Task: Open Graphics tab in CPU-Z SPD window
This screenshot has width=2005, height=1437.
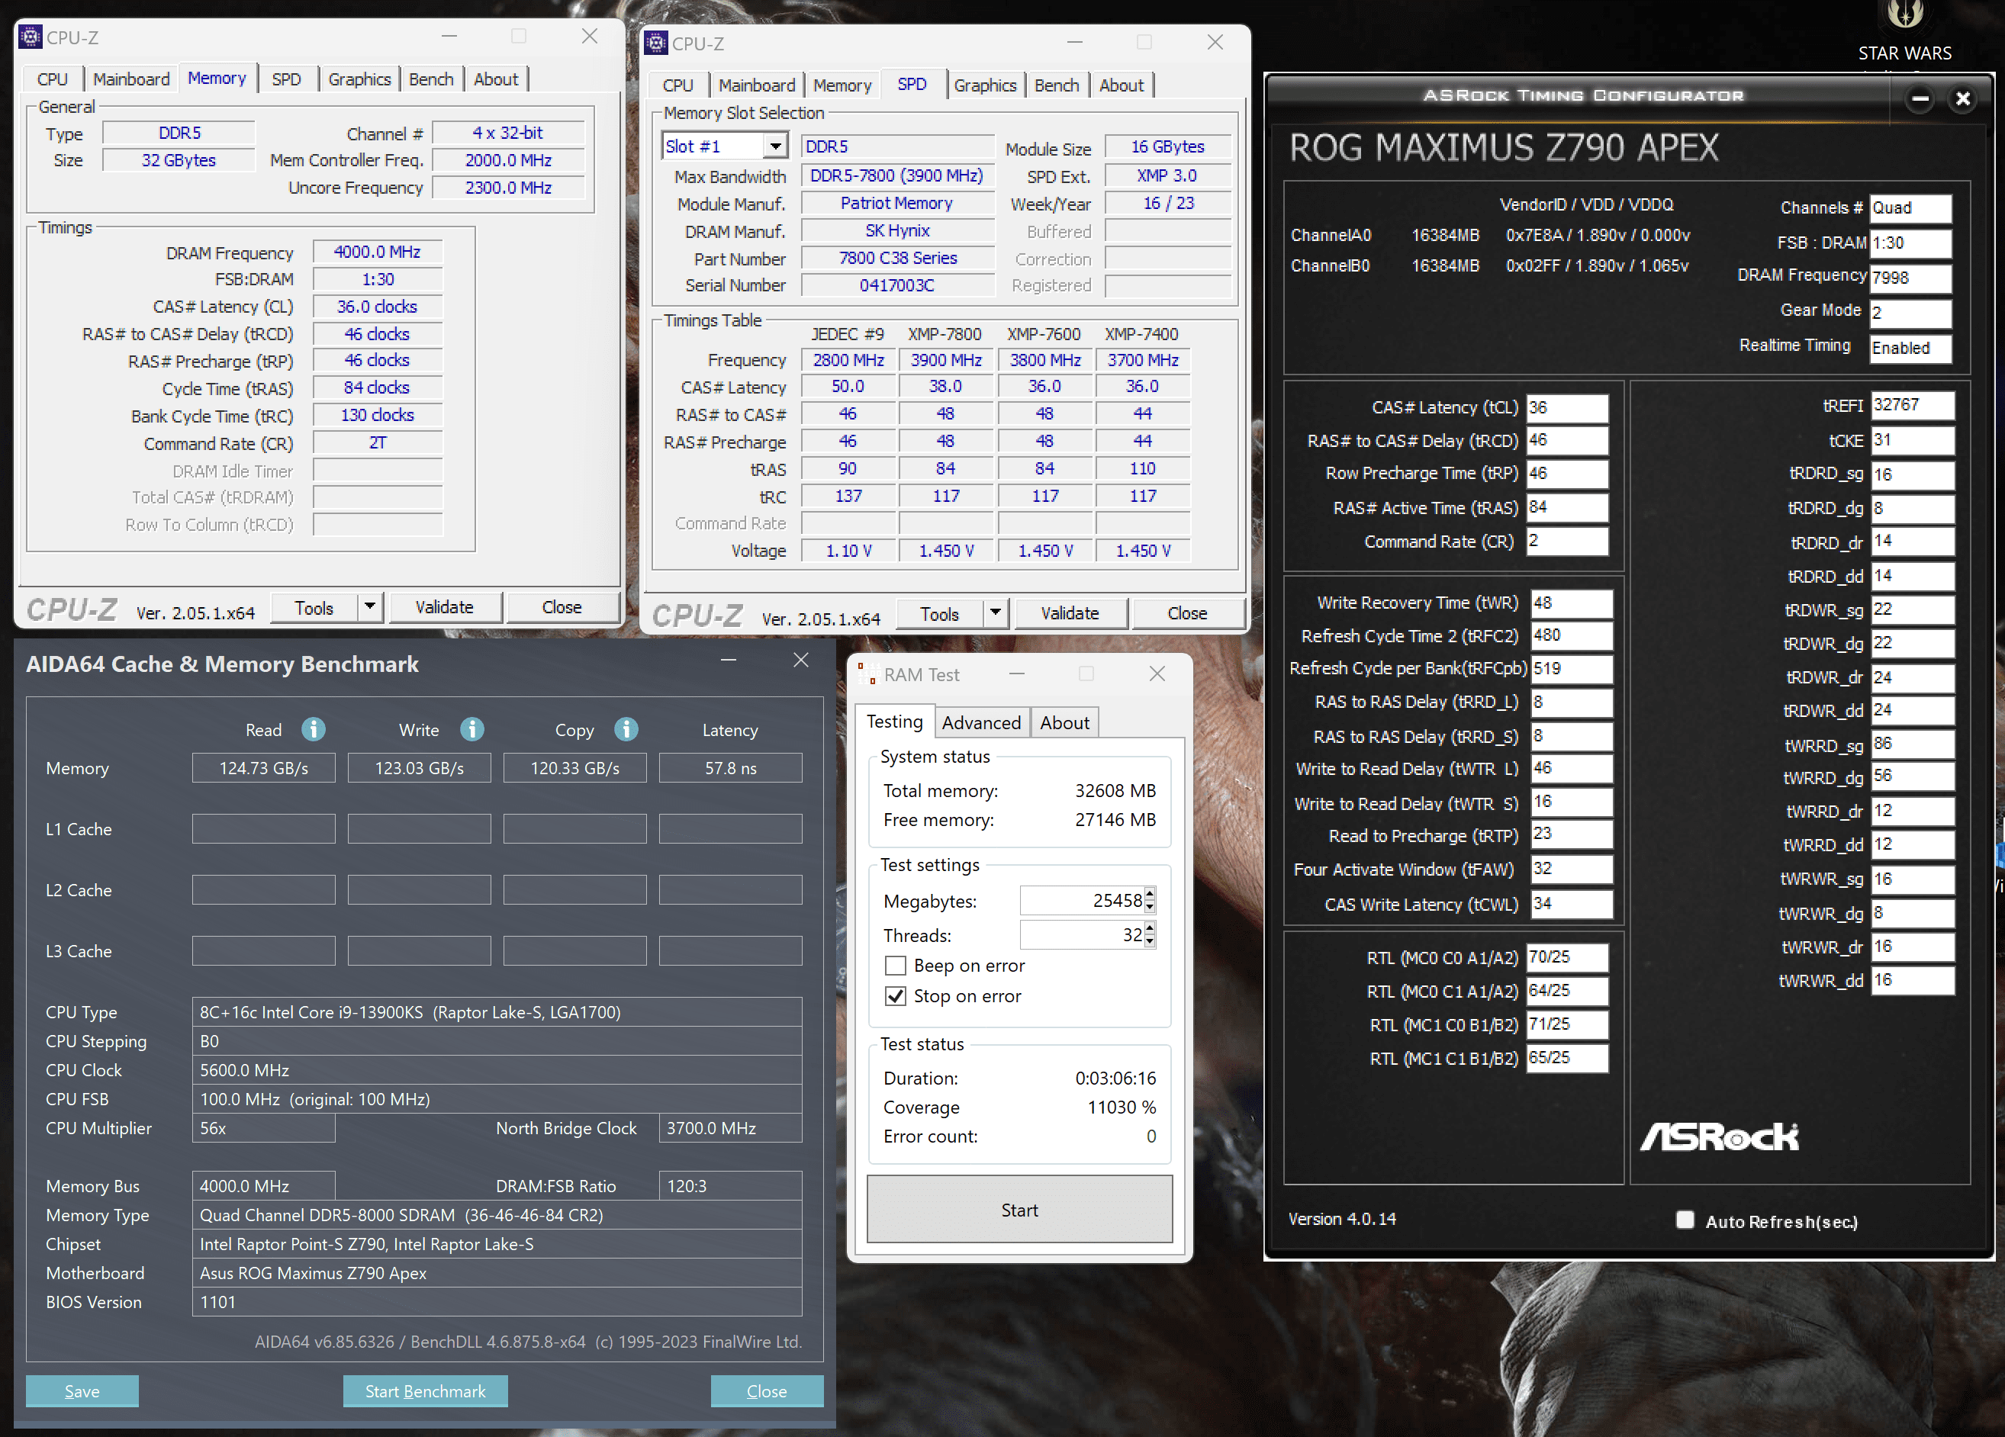Action: pos(985,85)
